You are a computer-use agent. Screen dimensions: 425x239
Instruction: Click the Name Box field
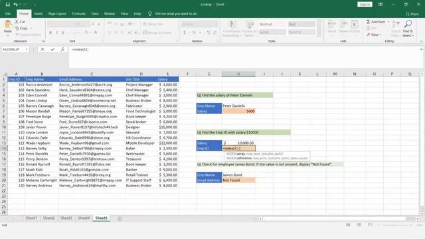pyautogui.click(x=13, y=49)
